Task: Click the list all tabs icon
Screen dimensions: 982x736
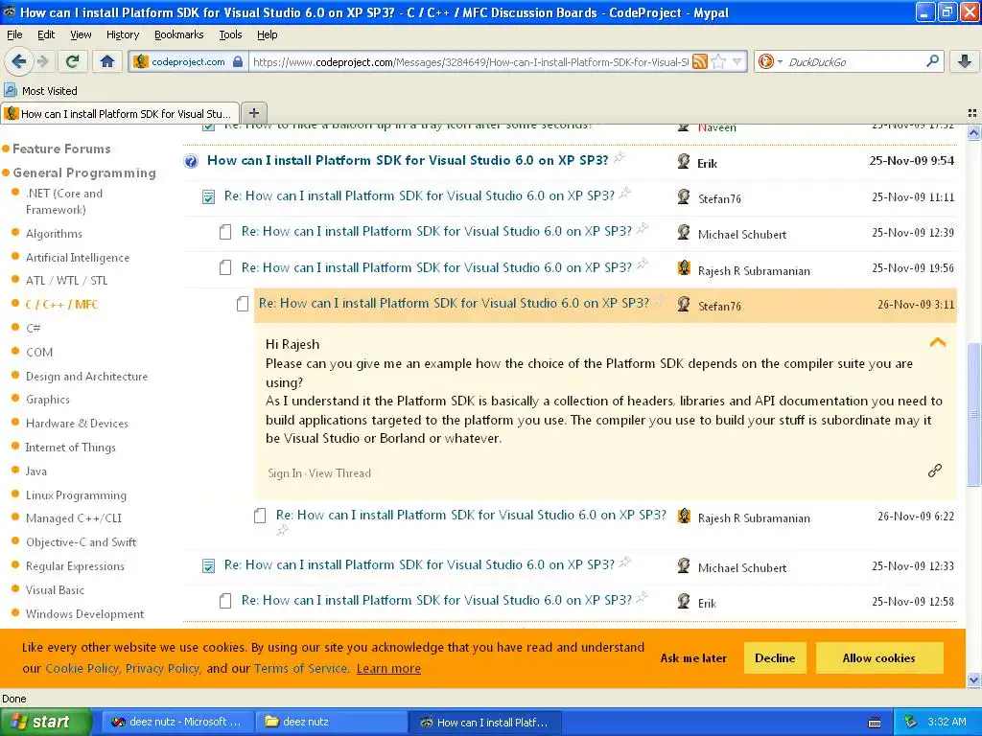Action: point(972,113)
